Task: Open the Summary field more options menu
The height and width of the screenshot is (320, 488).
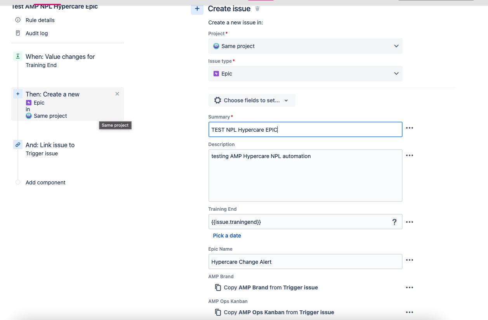Action: [x=410, y=127]
